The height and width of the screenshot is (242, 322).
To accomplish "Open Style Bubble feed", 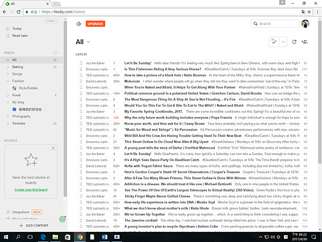I will (x=28, y=88).
